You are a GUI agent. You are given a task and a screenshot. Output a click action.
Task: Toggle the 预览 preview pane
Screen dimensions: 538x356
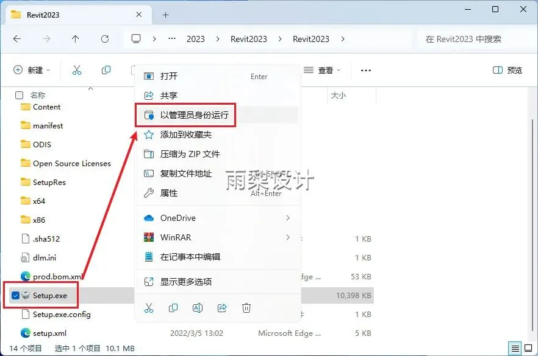point(508,70)
